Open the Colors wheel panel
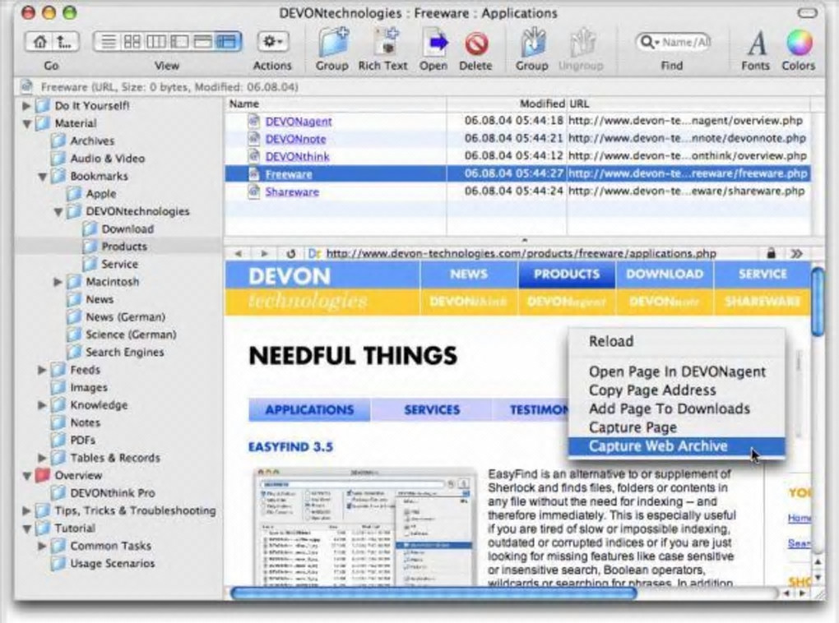839x623 pixels. click(x=800, y=43)
